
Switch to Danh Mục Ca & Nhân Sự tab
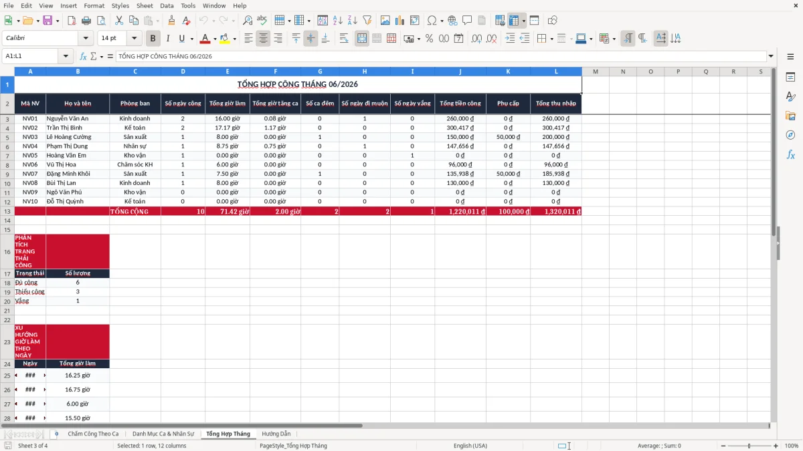[x=163, y=434]
